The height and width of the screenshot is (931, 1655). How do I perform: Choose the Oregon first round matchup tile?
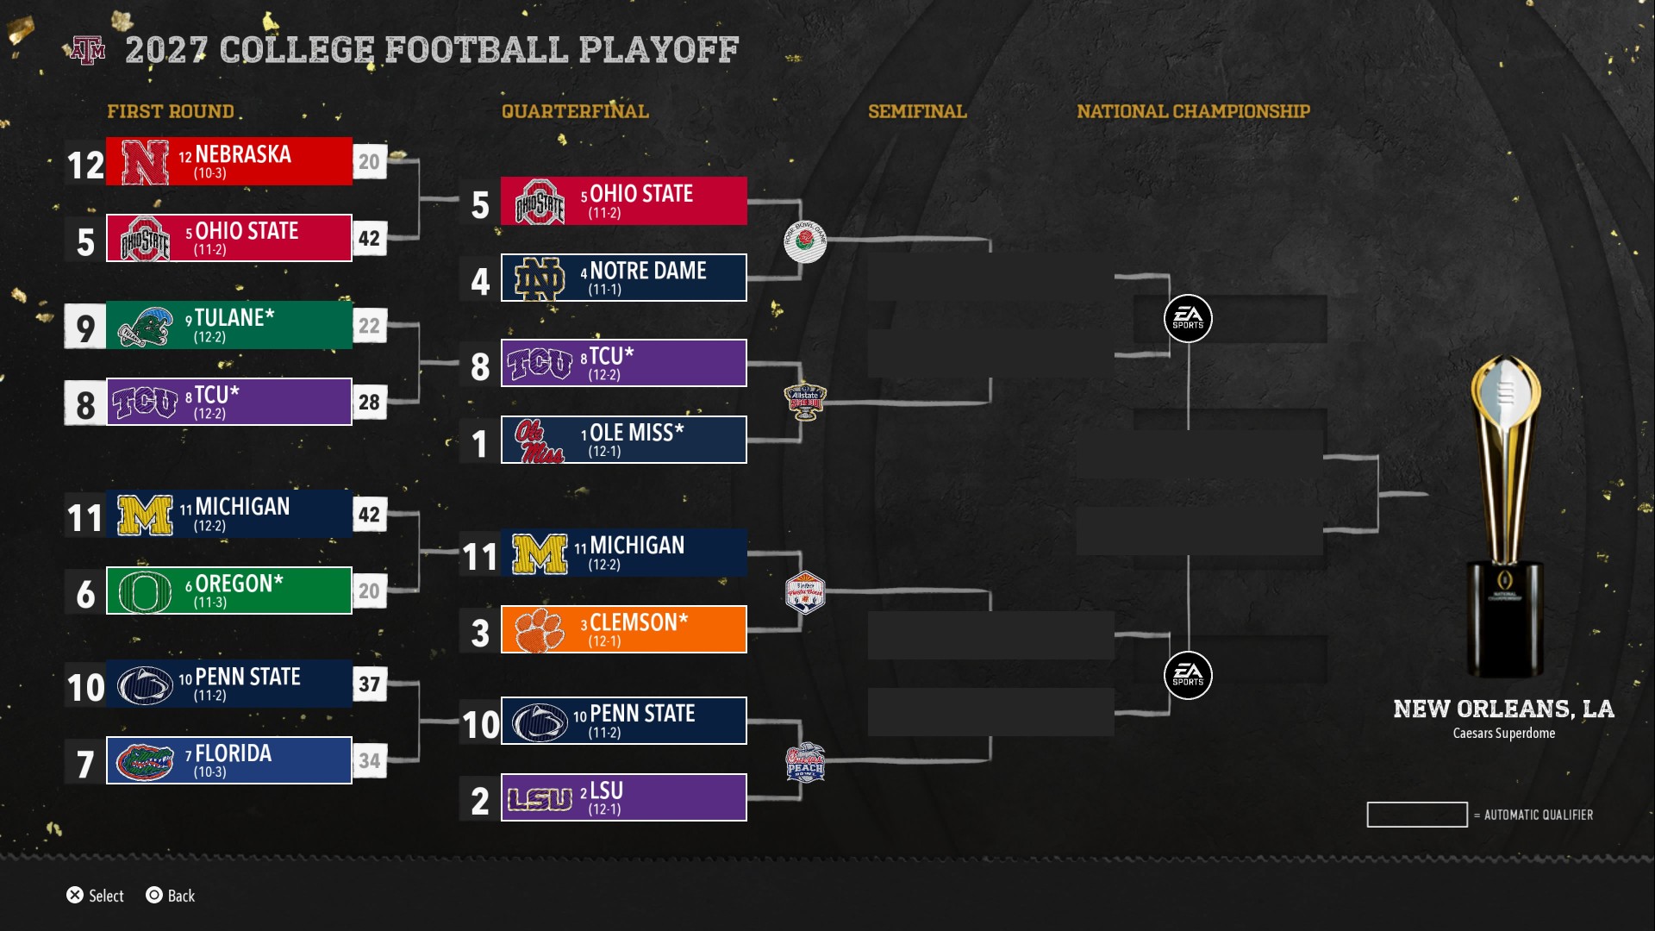(x=229, y=590)
